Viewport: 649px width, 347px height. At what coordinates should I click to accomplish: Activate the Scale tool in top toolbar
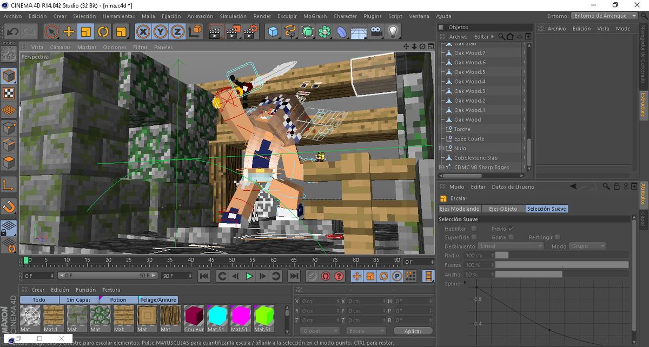click(86, 31)
